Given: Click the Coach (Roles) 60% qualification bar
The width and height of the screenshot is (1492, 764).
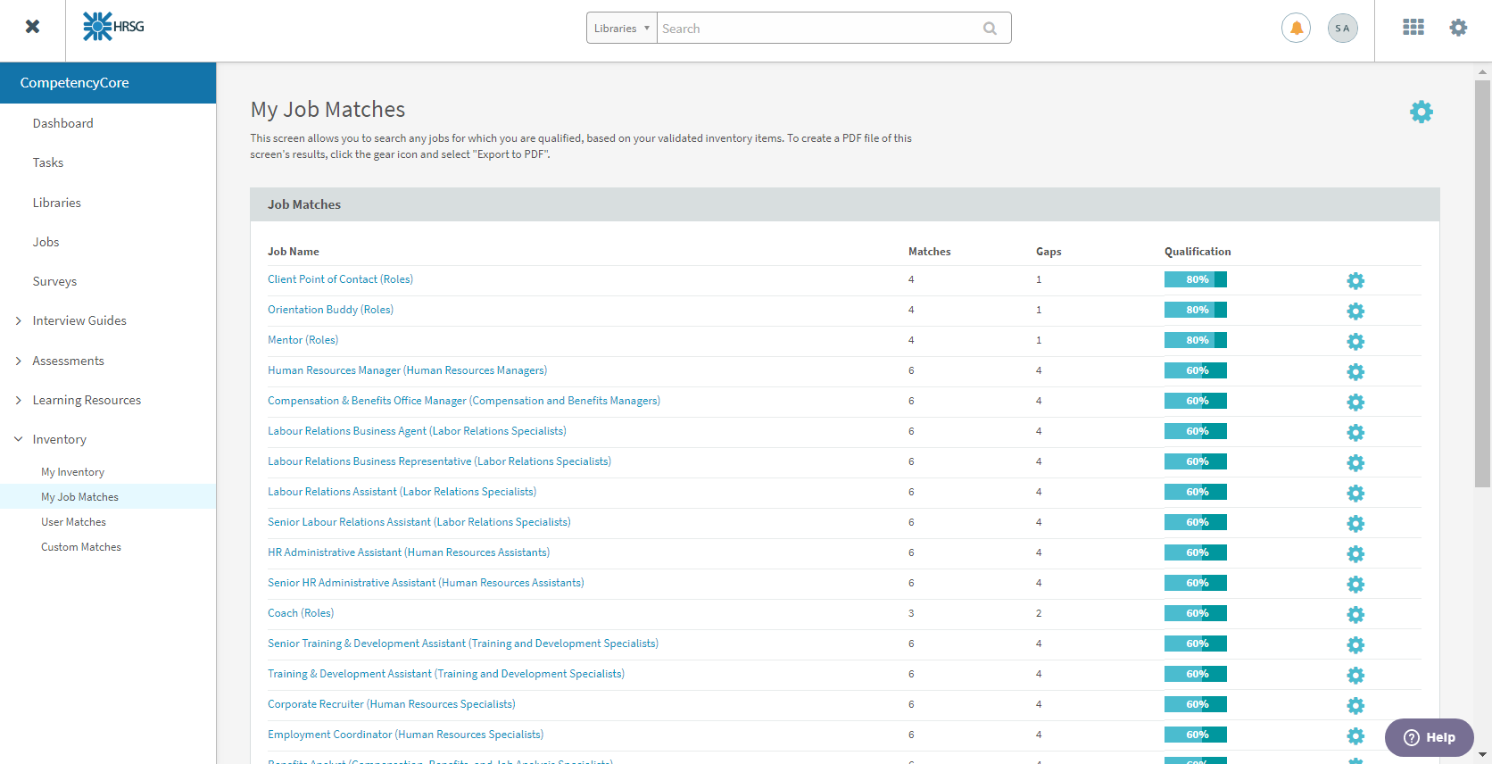Looking at the screenshot, I should (x=1195, y=613).
